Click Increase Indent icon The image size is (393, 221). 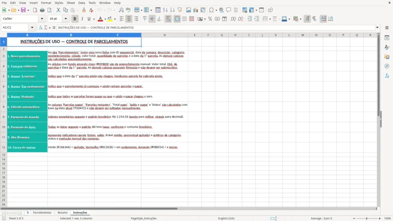click(249, 19)
